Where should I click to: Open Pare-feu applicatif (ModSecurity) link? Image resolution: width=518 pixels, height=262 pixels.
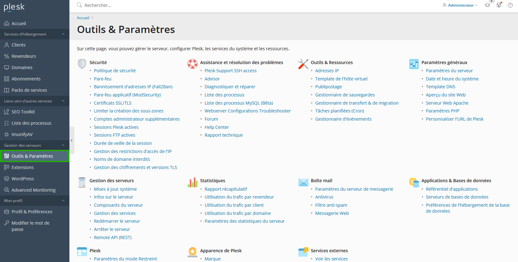[127, 95]
